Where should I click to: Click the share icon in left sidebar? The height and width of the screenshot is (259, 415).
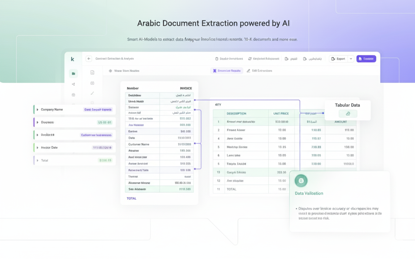click(73, 84)
